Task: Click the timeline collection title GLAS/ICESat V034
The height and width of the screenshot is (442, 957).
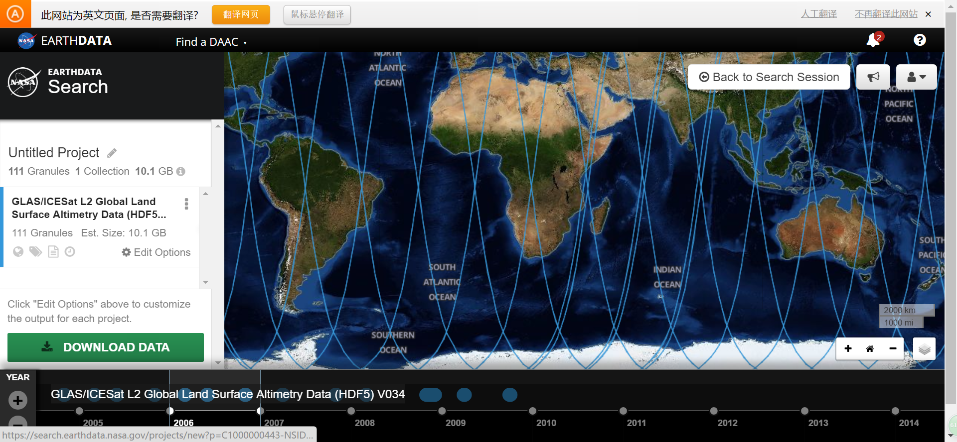Action: pos(228,394)
